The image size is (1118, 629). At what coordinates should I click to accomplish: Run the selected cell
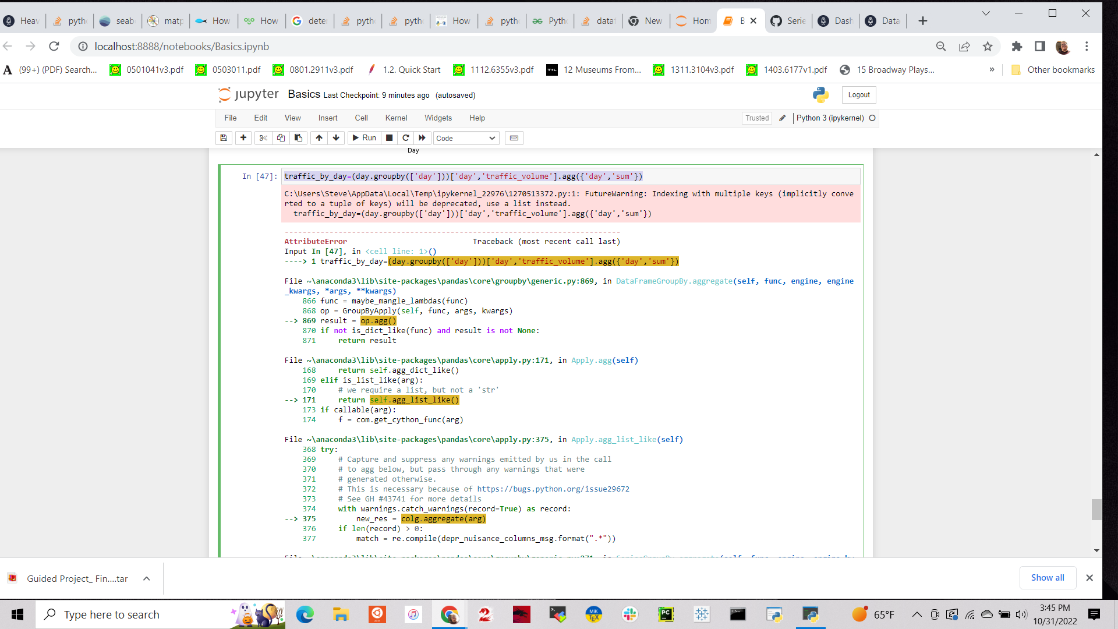(x=364, y=138)
